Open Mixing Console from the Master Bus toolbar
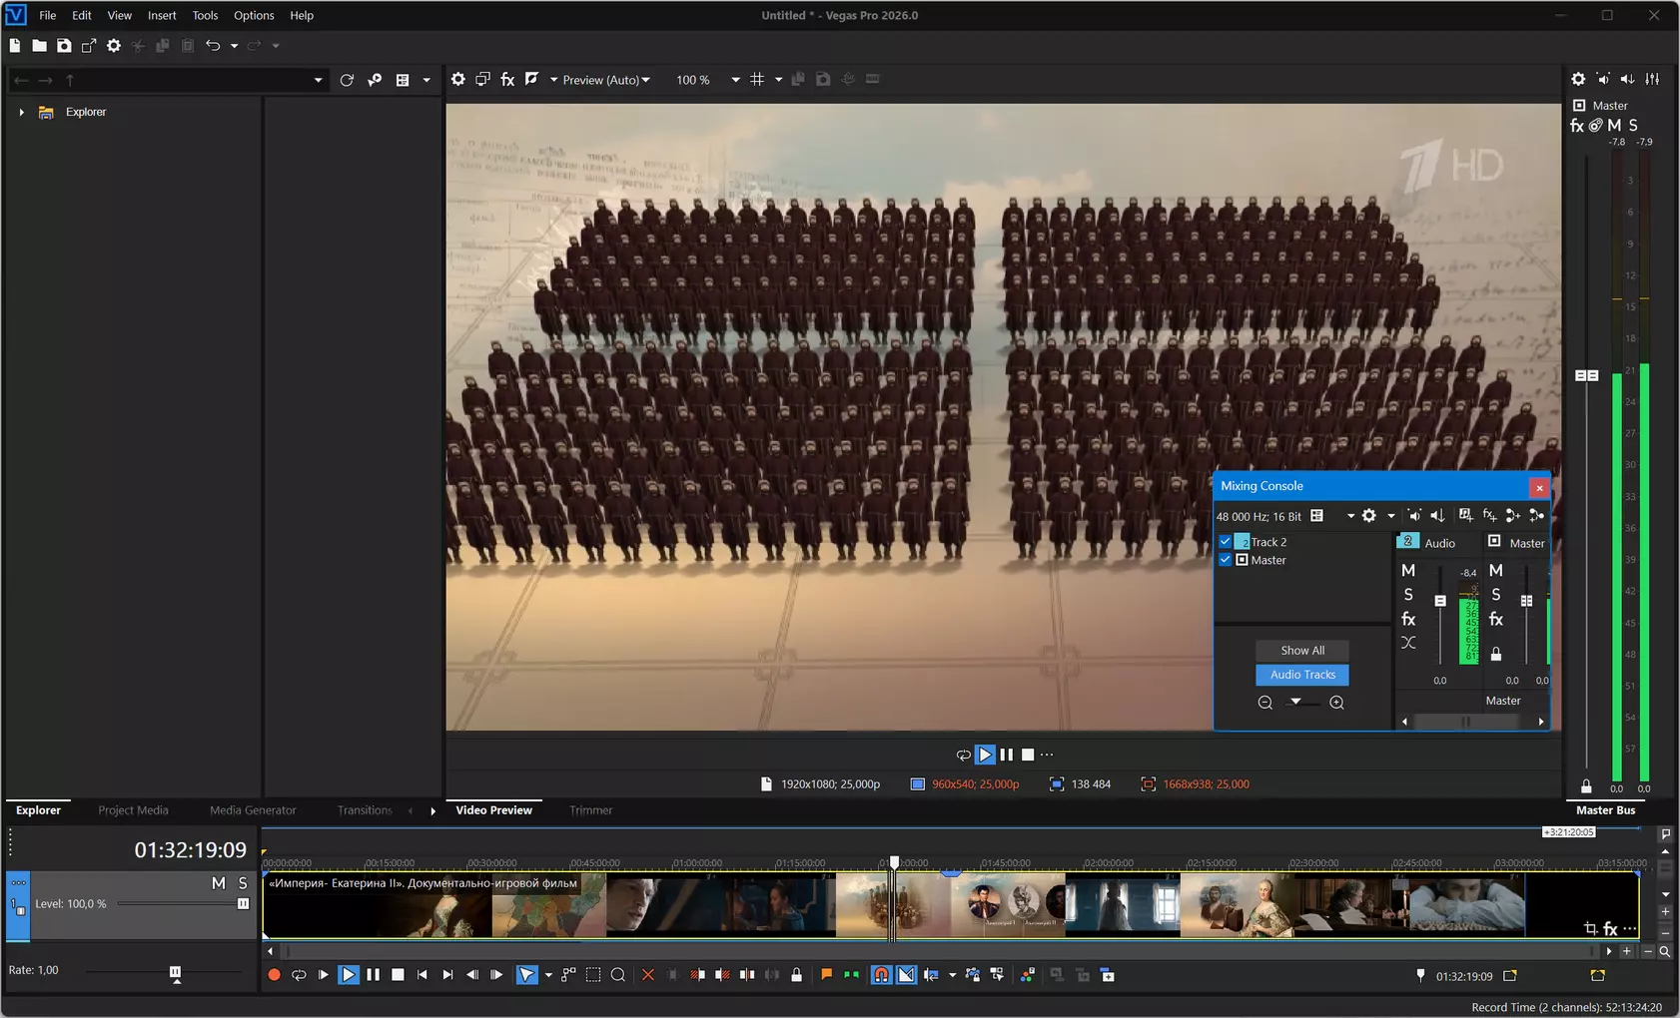Screen dimensions: 1680x1018 (x=1653, y=79)
